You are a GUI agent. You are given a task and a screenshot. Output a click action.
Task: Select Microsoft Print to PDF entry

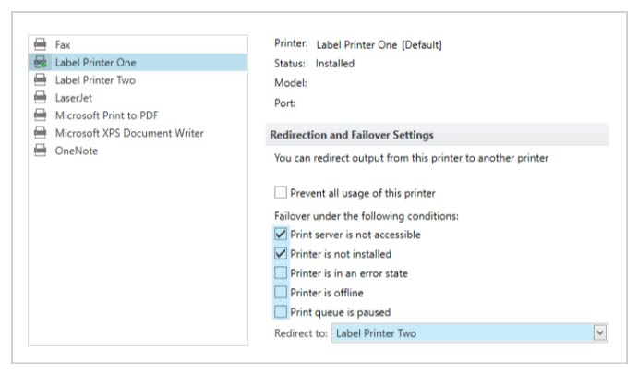(x=138, y=115)
